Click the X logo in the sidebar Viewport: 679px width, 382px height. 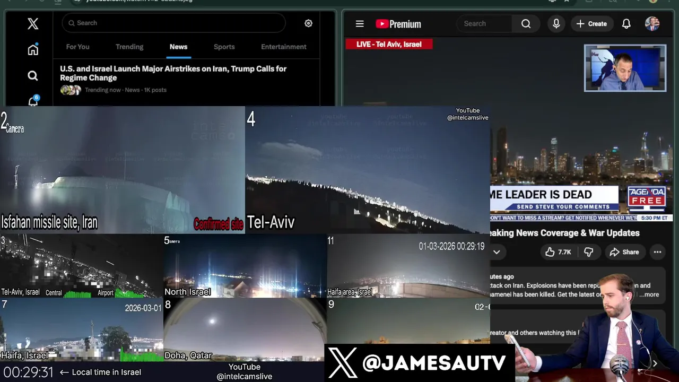tap(33, 23)
